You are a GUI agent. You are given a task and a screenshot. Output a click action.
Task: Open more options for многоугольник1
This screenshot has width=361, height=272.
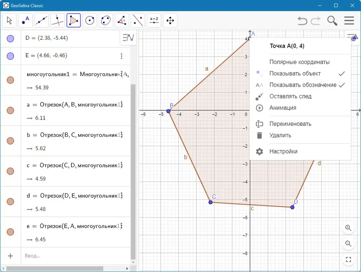click(x=122, y=74)
